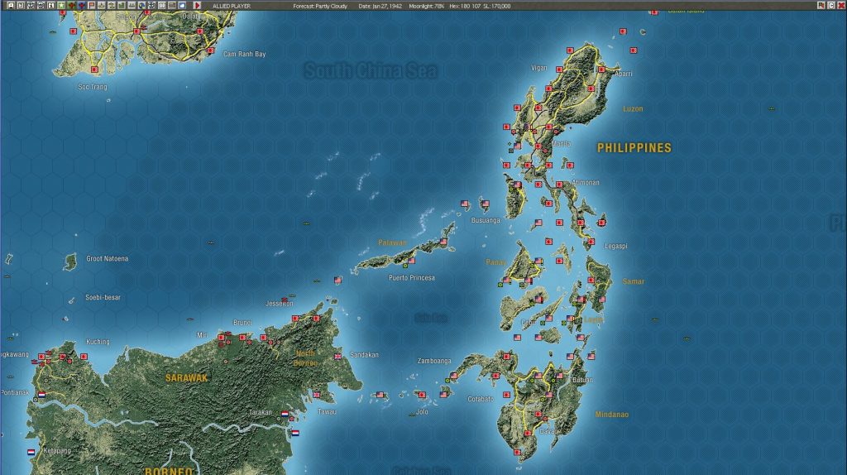847x475 pixels.
Task: Click the dark red aircraft toolbar icon
Action: [71, 6]
